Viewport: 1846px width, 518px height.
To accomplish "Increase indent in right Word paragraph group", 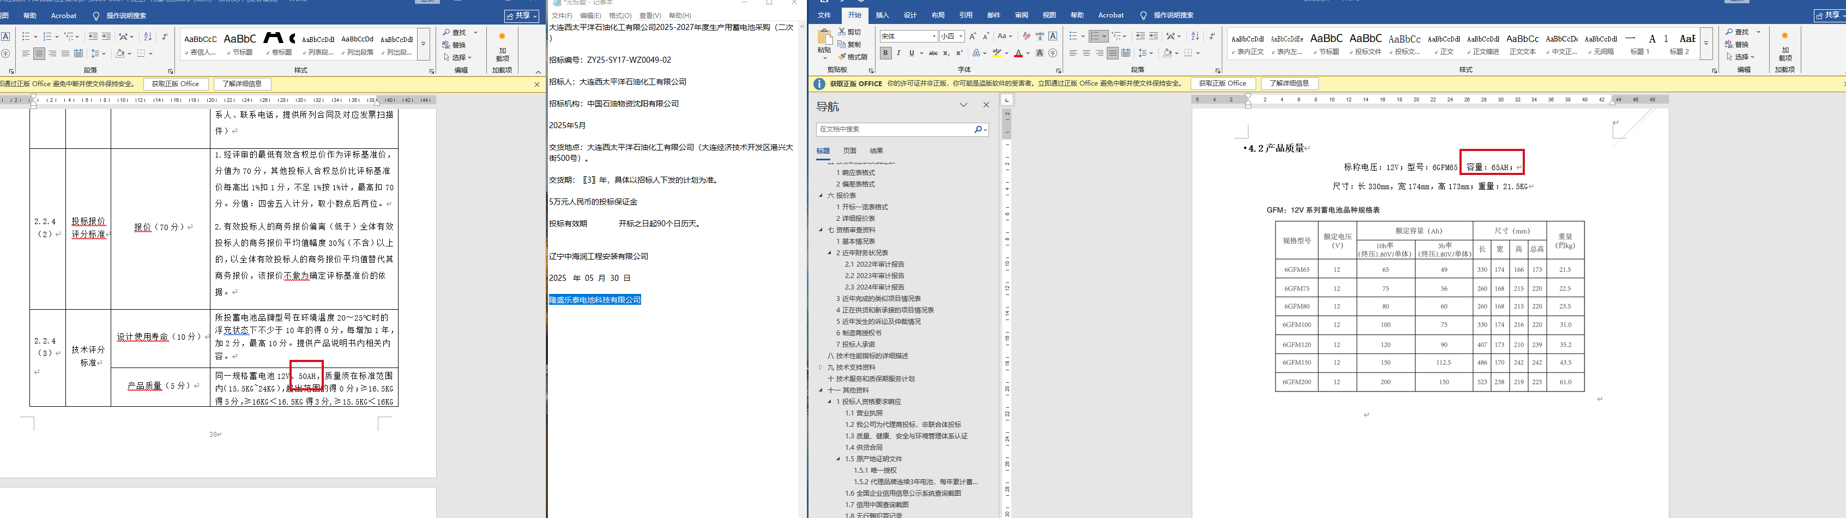I will (1153, 36).
